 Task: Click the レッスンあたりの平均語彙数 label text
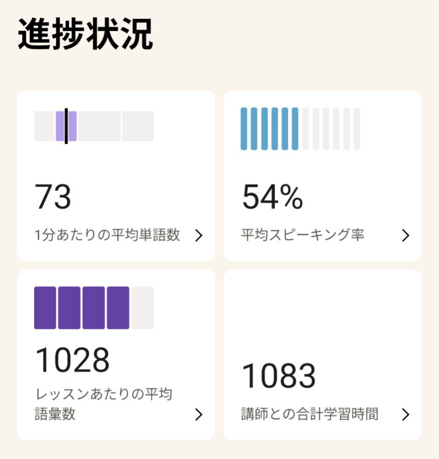point(104,404)
